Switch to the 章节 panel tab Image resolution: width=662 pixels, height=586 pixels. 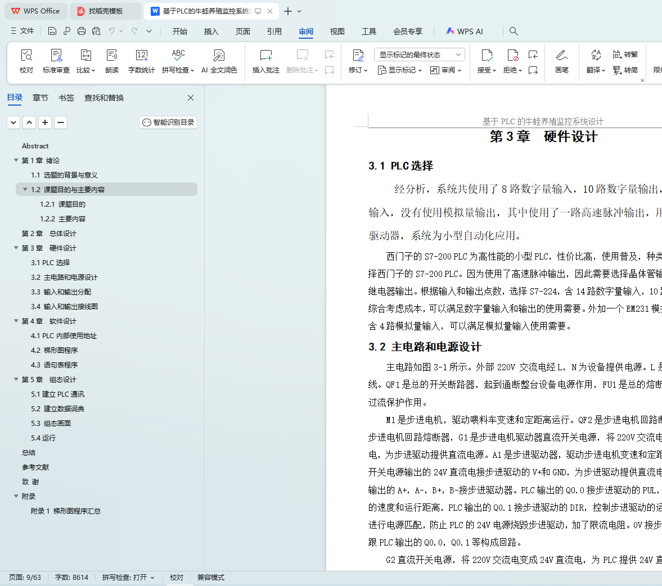tap(40, 98)
